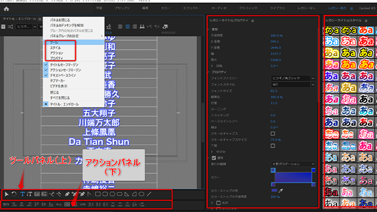
Task: Click ビデオを表示 menu entry
Action: click(73, 86)
